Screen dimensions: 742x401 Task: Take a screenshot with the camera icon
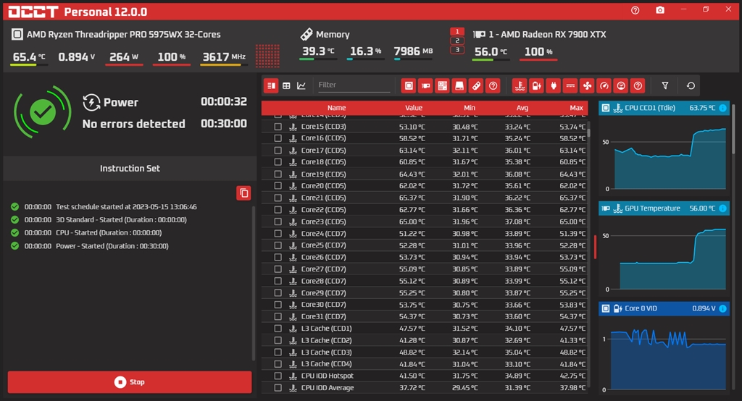point(659,10)
